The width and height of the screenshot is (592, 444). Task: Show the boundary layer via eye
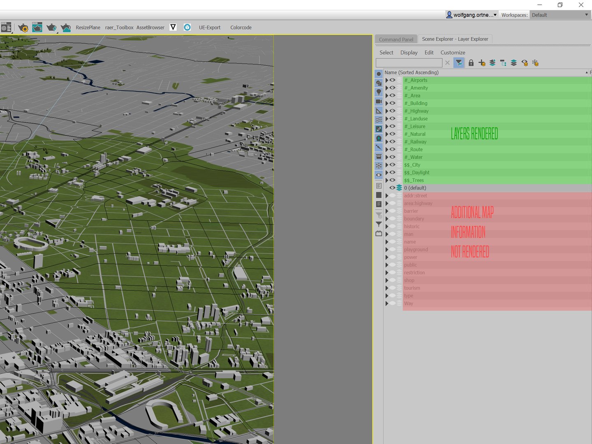pyautogui.click(x=393, y=219)
